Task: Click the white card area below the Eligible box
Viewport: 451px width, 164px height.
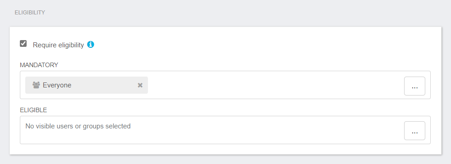Action: [x=225, y=149]
